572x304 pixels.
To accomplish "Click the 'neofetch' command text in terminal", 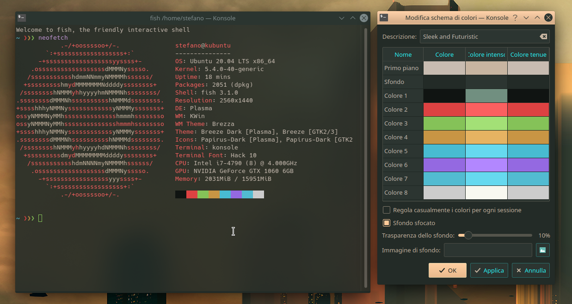I will pyautogui.click(x=53, y=38).
